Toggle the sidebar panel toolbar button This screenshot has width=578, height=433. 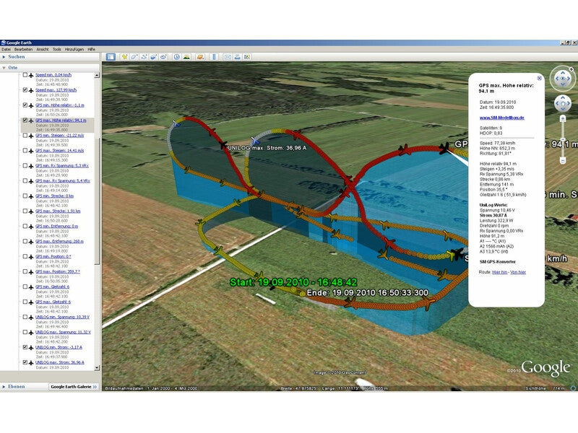[x=111, y=56]
